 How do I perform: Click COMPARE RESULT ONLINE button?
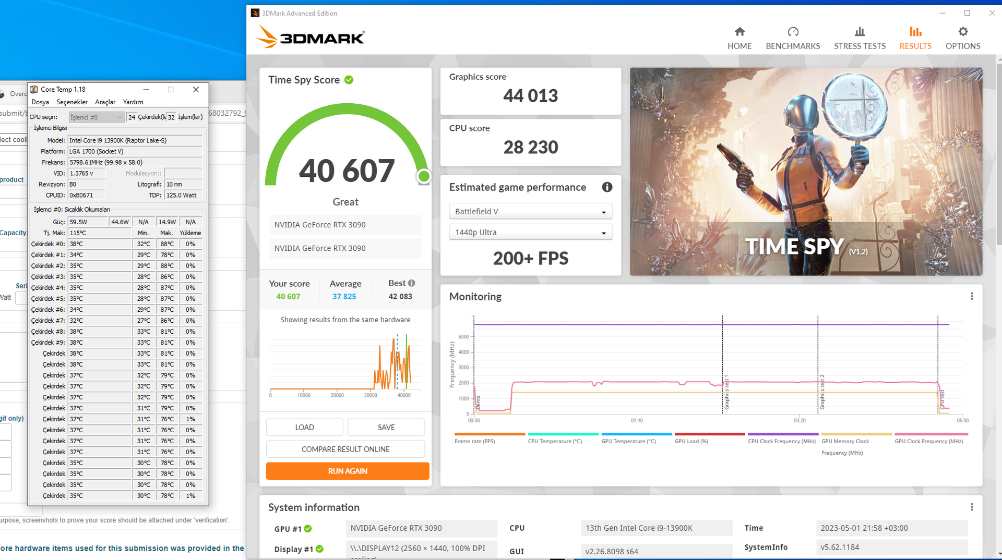[x=345, y=449]
